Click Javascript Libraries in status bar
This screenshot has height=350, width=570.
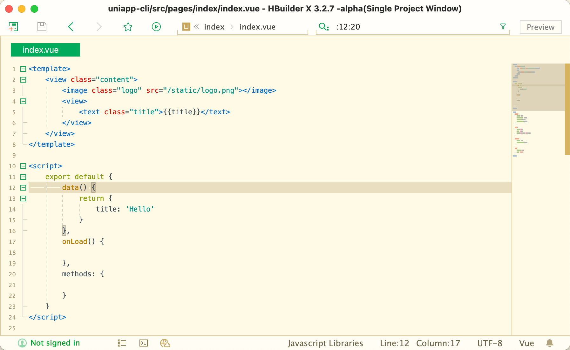click(x=325, y=343)
